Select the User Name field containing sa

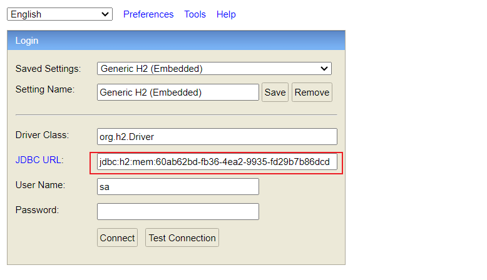[178, 187]
